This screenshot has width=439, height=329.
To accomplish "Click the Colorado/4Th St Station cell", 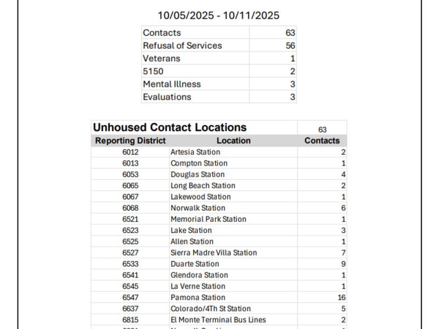I will point(210,309).
